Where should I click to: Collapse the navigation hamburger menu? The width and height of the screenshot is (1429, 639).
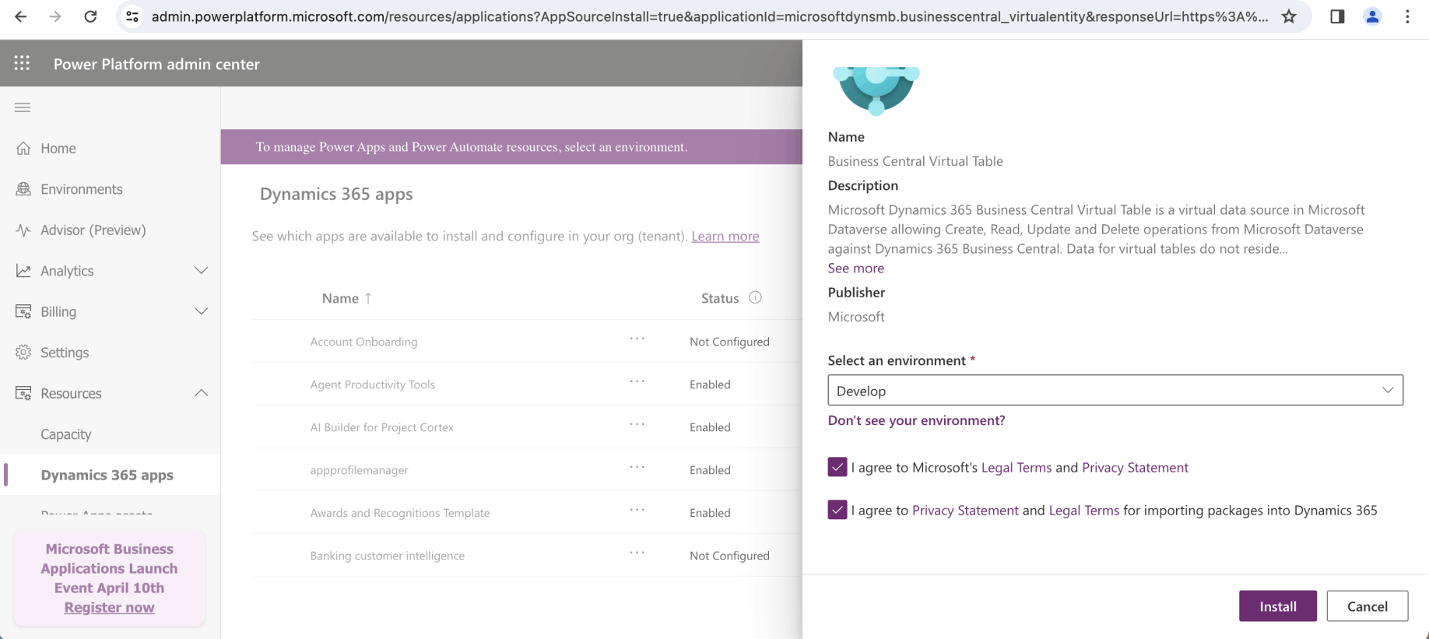click(x=23, y=107)
